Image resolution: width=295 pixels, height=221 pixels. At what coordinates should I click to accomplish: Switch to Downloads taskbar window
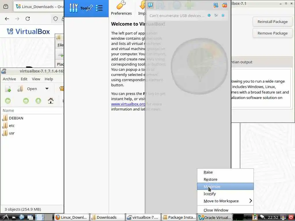pos(107,218)
